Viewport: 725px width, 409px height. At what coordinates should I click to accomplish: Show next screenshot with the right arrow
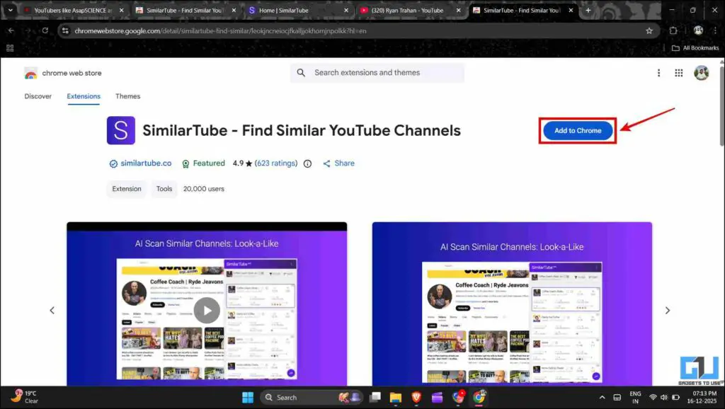pyautogui.click(x=667, y=310)
